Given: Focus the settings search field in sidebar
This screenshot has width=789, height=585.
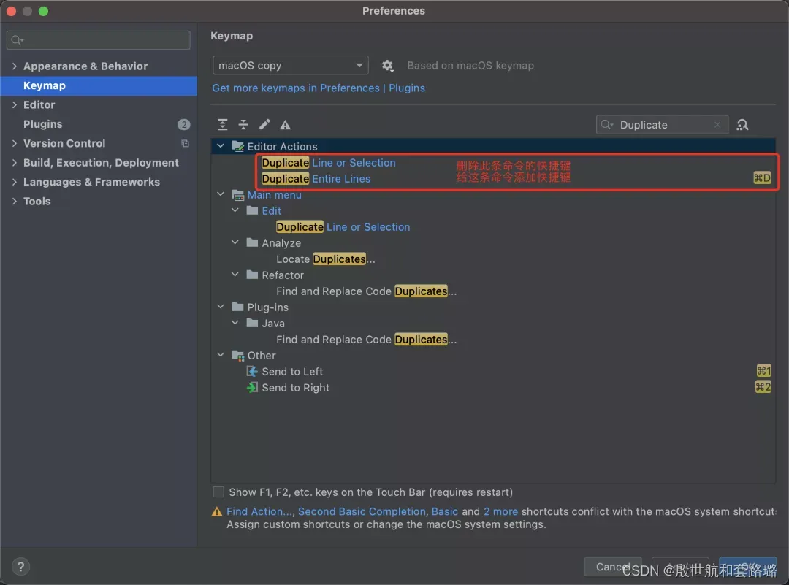Looking at the screenshot, I should tap(99, 39).
